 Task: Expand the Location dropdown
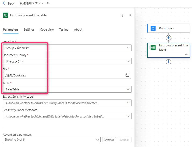(128, 48)
